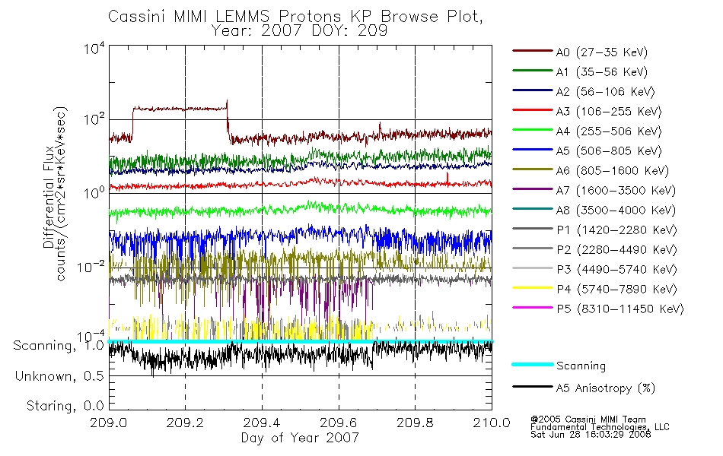Click the A0 (27-35 KeV) legend label
Viewport: 723px width, 456px height.
pyautogui.click(x=601, y=52)
